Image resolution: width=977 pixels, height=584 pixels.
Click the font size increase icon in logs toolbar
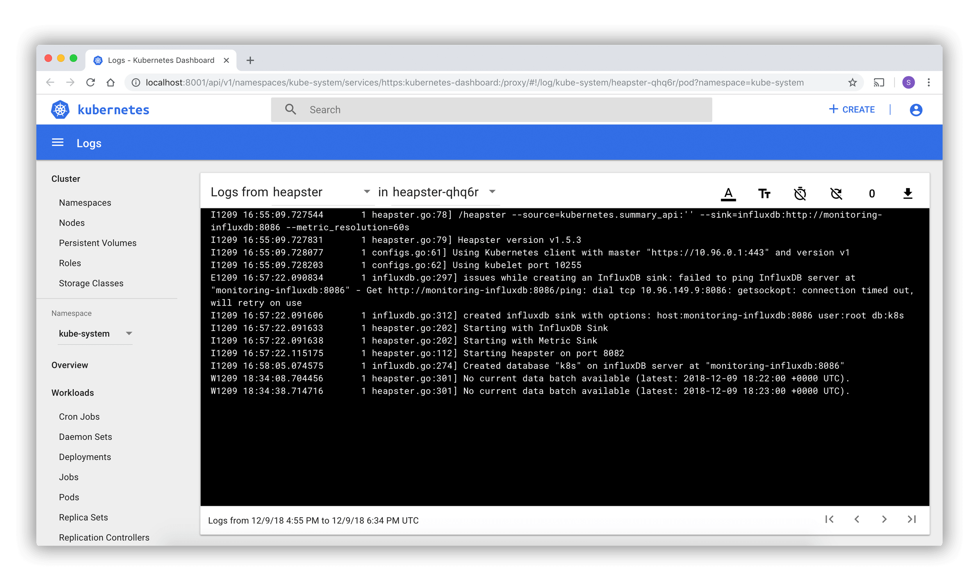765,192
